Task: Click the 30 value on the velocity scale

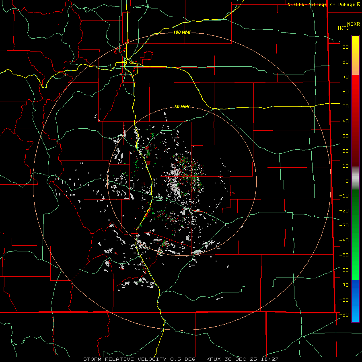Action: (x=346, y=136)
